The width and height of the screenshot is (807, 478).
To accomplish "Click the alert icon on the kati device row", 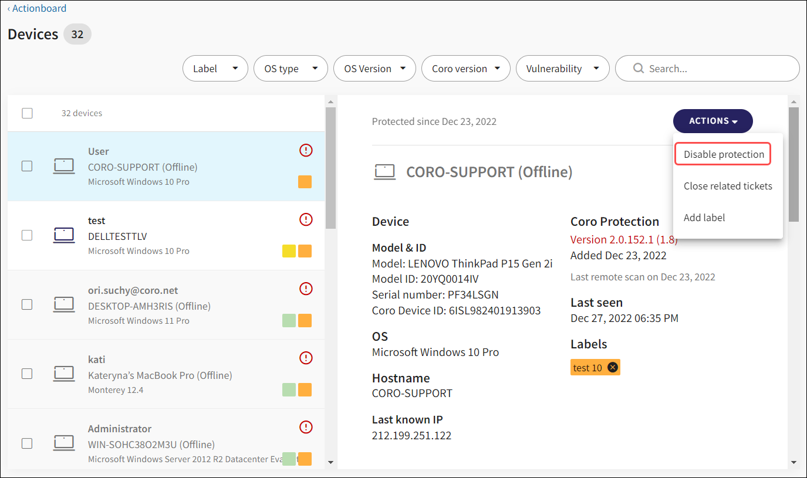I will tap(306, 358).
